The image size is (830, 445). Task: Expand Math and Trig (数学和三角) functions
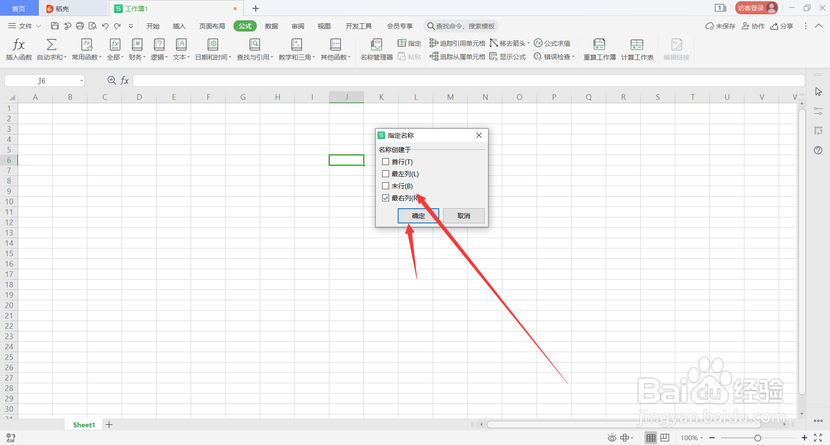297,49
